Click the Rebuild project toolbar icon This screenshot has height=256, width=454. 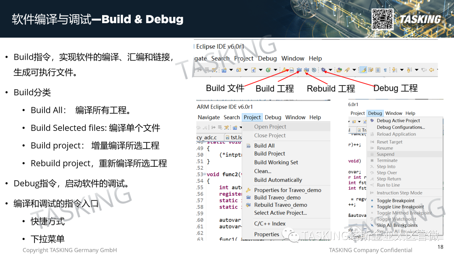click(306, 70)
